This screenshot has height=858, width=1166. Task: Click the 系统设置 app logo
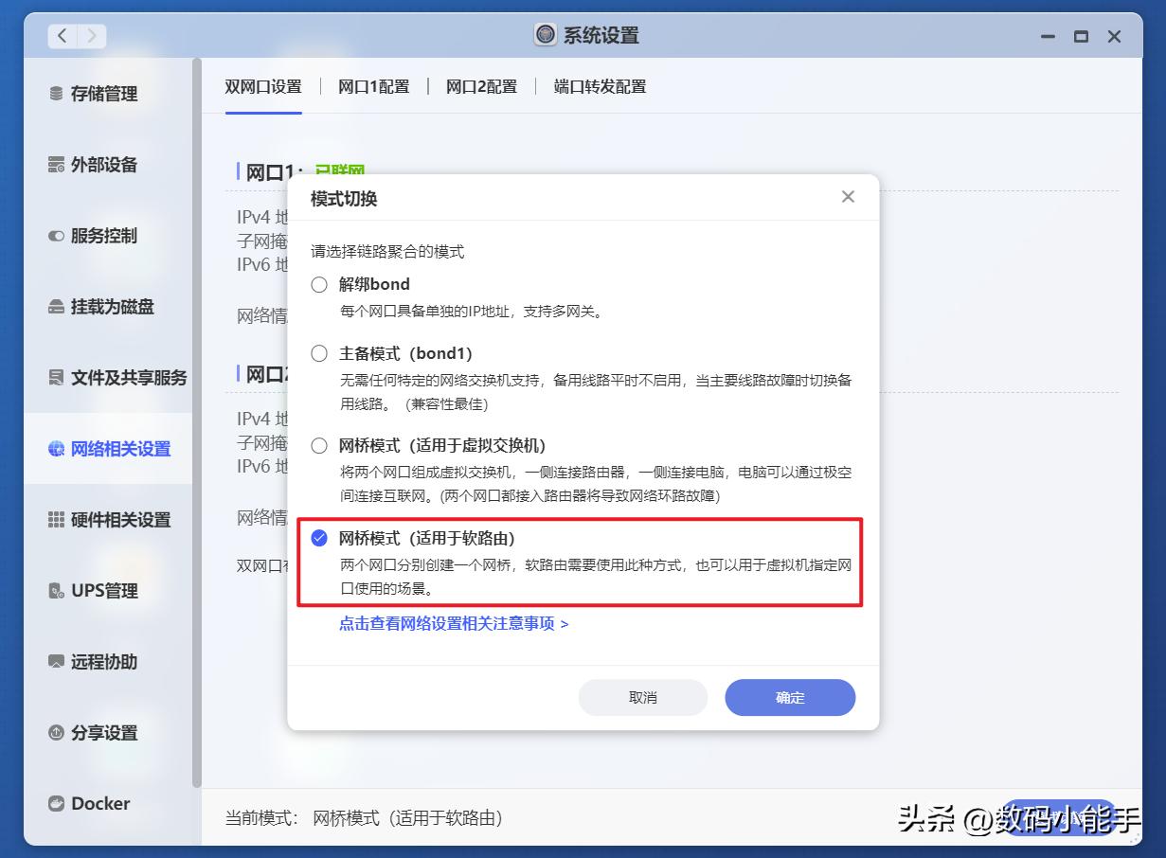[546, 35]
